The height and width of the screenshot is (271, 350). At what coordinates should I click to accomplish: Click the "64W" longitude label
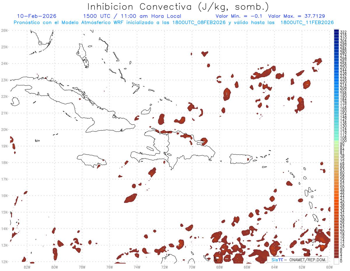(274, 267)
